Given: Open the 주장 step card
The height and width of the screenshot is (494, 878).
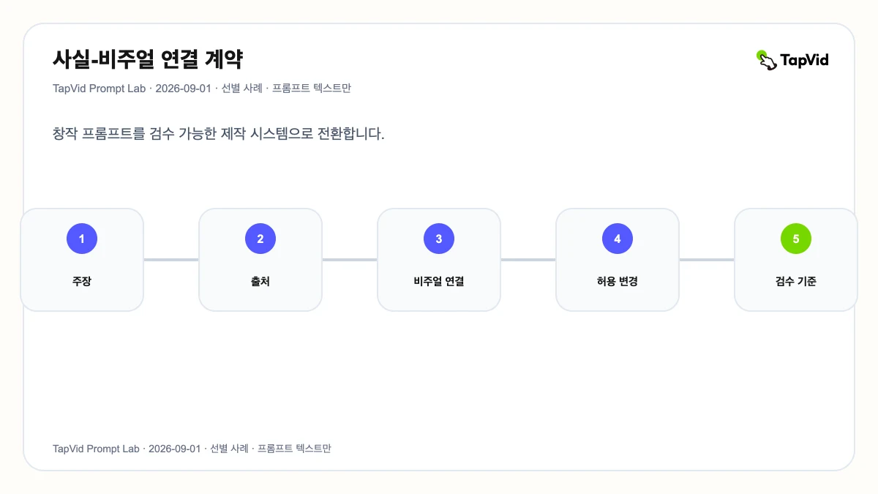Looking at the screenshot, I should tap(82, 260).
